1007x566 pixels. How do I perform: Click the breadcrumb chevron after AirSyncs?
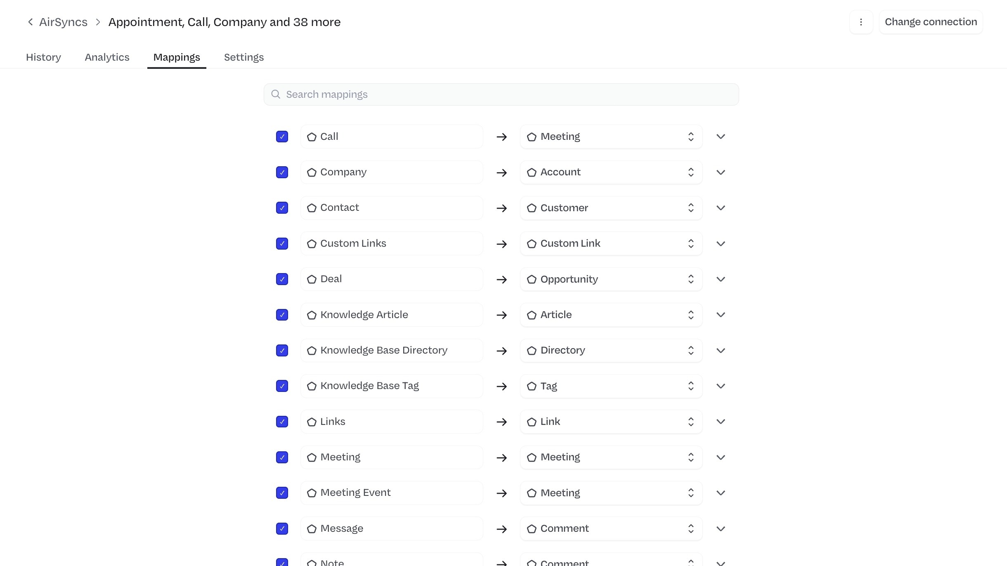coord(98,22)
